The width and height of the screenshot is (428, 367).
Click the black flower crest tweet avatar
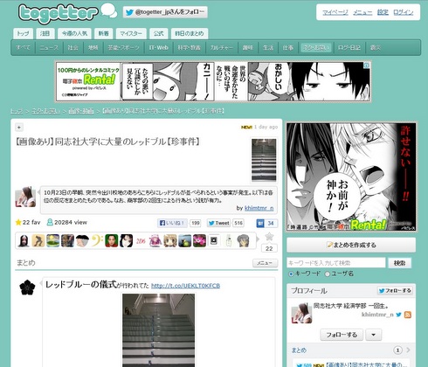[27, 287]
